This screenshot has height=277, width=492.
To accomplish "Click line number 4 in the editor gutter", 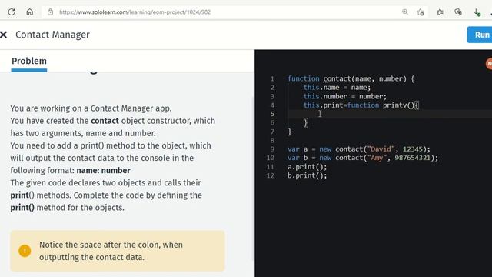I will coord(272,105).
